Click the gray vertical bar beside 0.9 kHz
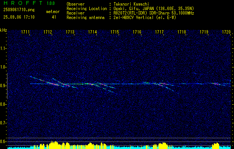234x149 pixels. pos(7,86)
